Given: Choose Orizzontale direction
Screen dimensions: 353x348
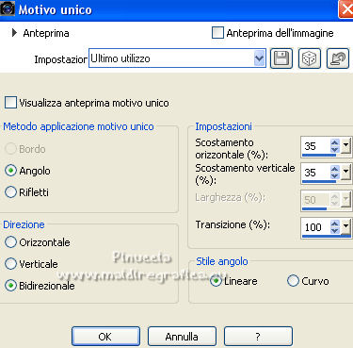Looking at the screenshot, I should pos(10,242).
